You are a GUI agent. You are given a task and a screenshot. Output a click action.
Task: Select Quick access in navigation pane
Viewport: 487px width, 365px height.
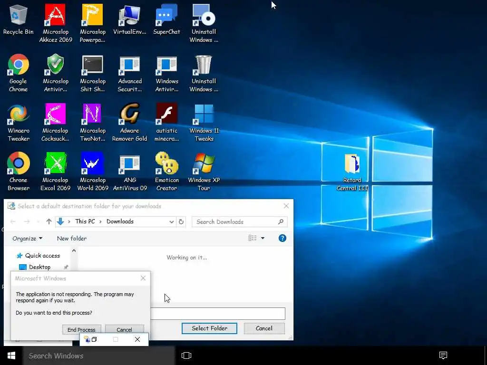[38, 255]
